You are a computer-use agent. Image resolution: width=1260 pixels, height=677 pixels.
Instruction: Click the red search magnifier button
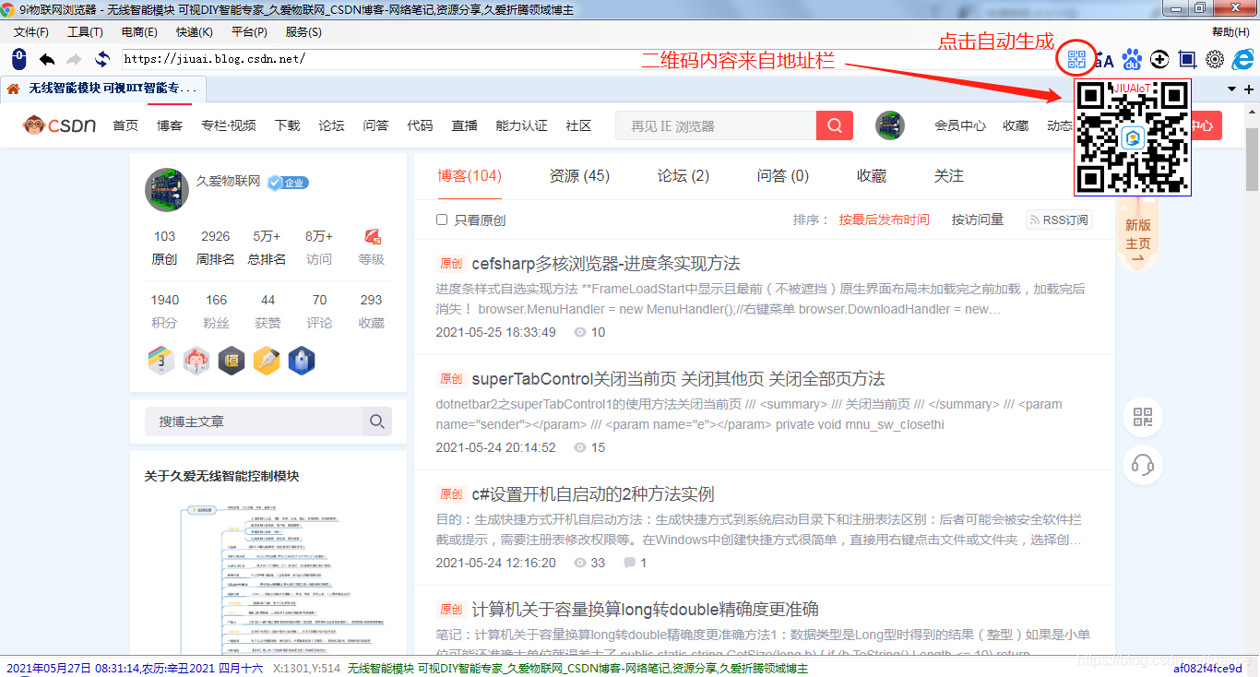tap(835, 125)
